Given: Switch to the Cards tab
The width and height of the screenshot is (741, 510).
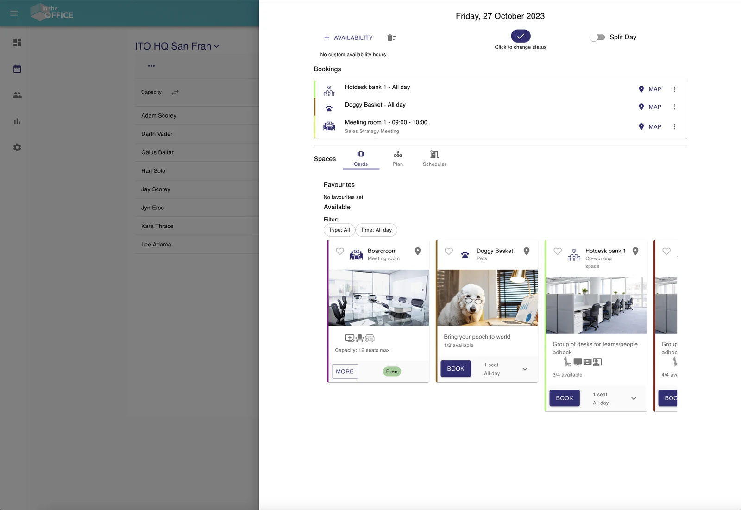Looking at the screenshot, I should (x=361, y=159).
